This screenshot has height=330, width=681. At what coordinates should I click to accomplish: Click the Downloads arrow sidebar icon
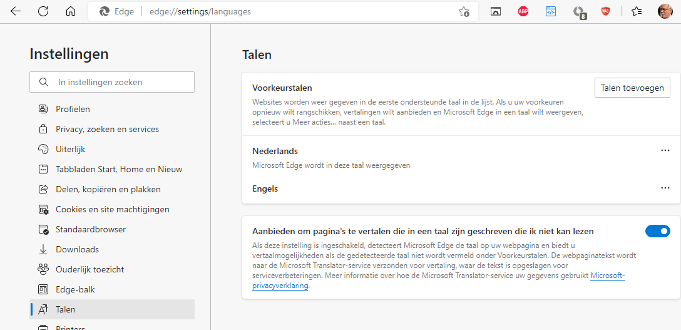click(x=43, y=249)
